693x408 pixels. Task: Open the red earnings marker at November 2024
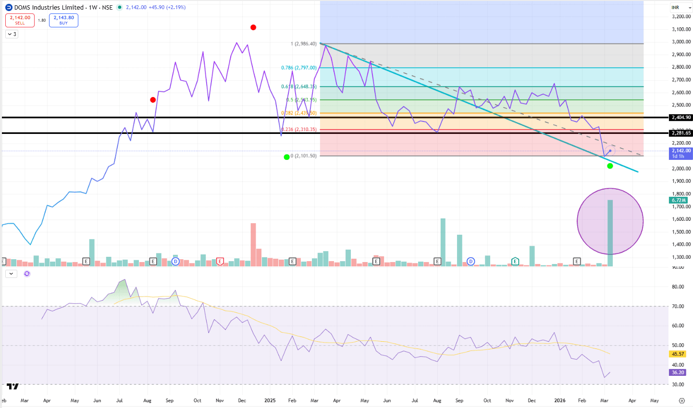click(220, 261)
